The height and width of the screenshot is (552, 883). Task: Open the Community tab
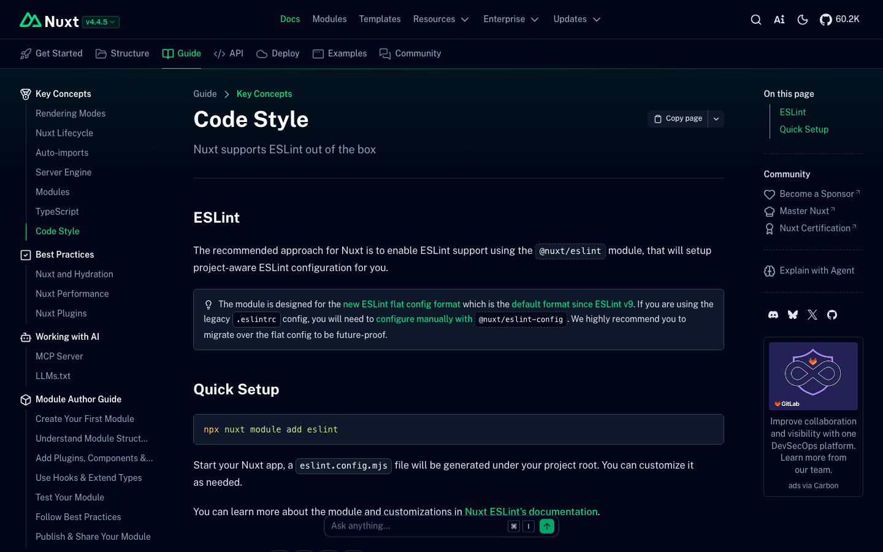click(x=410, y=53)
